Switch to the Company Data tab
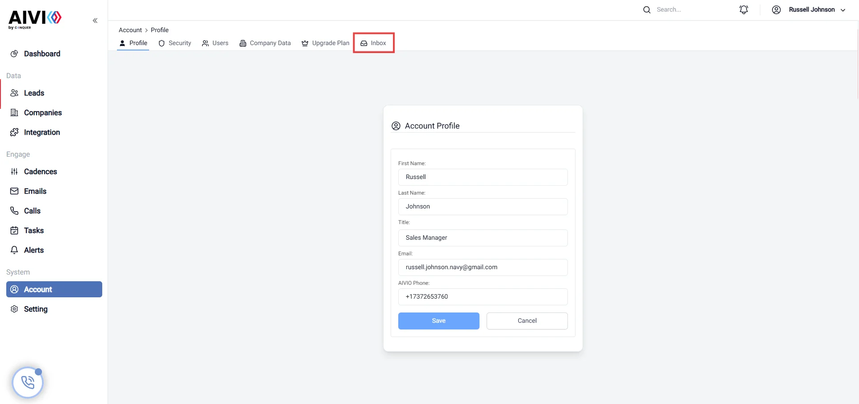 point(265,43)
